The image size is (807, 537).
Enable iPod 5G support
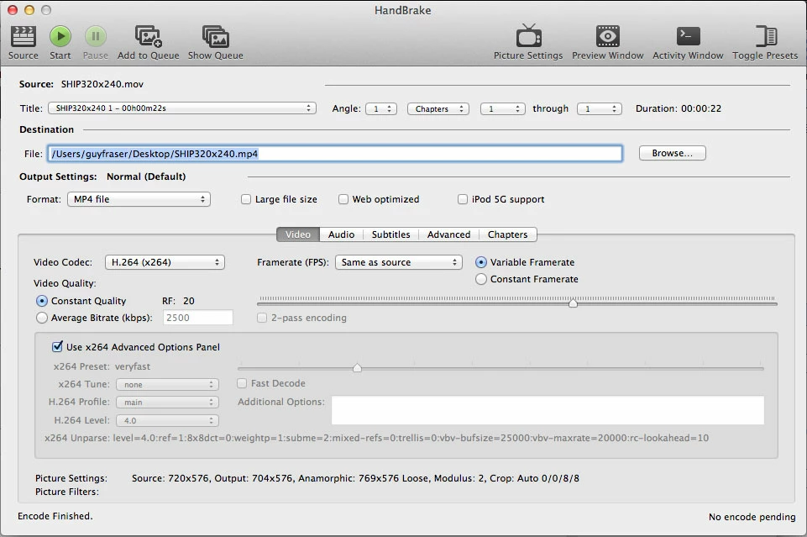tap(463, 199)
